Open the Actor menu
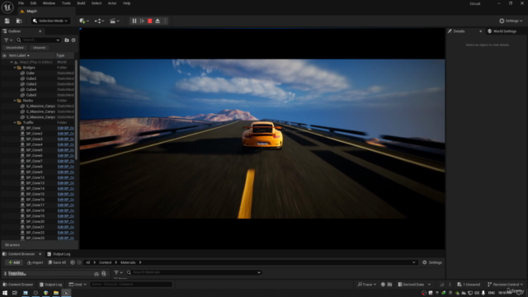The height and width of the screenshot is (297, 528). pos(112,3)
